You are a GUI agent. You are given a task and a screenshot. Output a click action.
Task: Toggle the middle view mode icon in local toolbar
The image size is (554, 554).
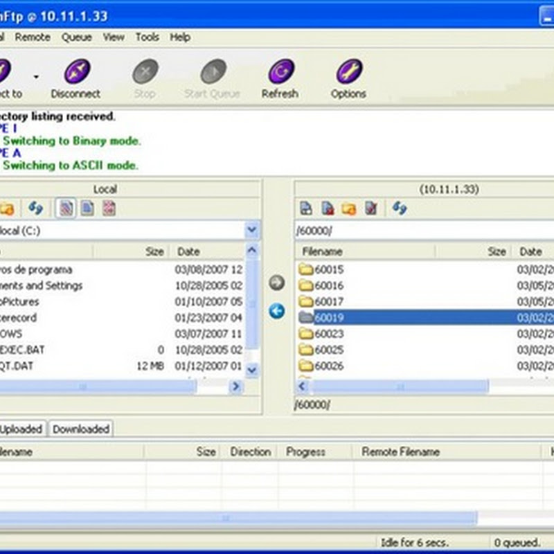87,208
